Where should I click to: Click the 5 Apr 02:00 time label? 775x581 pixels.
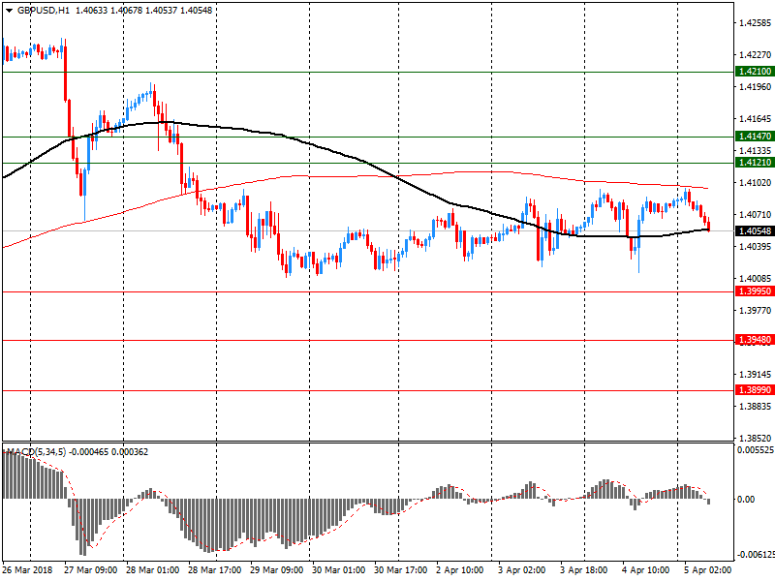(708, 569)
